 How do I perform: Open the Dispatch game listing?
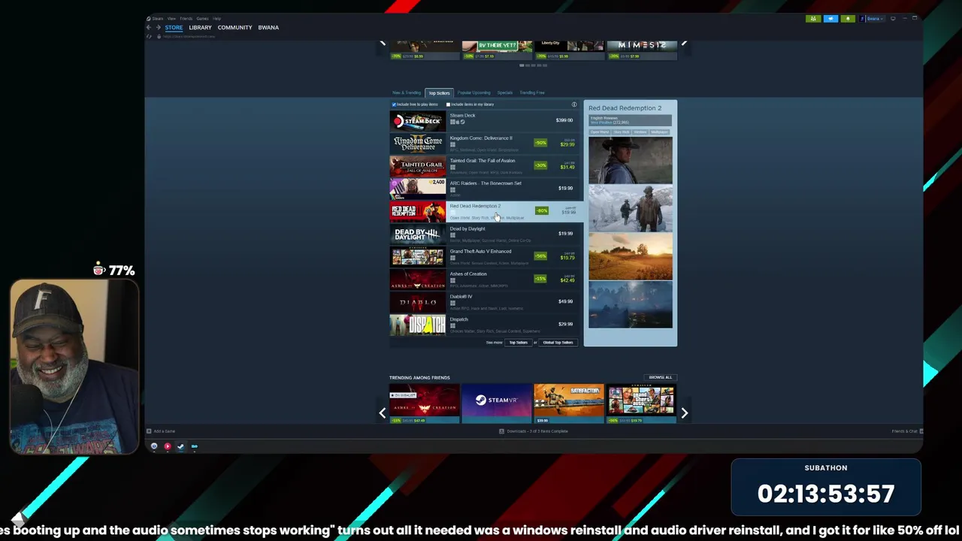click(483, 324)
